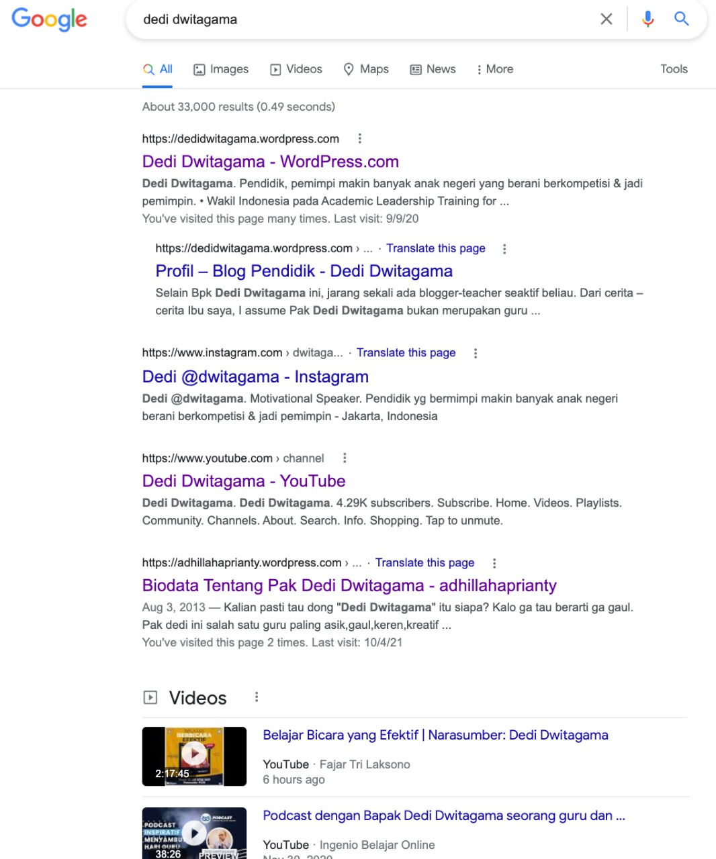716x859 pixels.
Task: Open options dots for Instagram result
Action: 476,354
